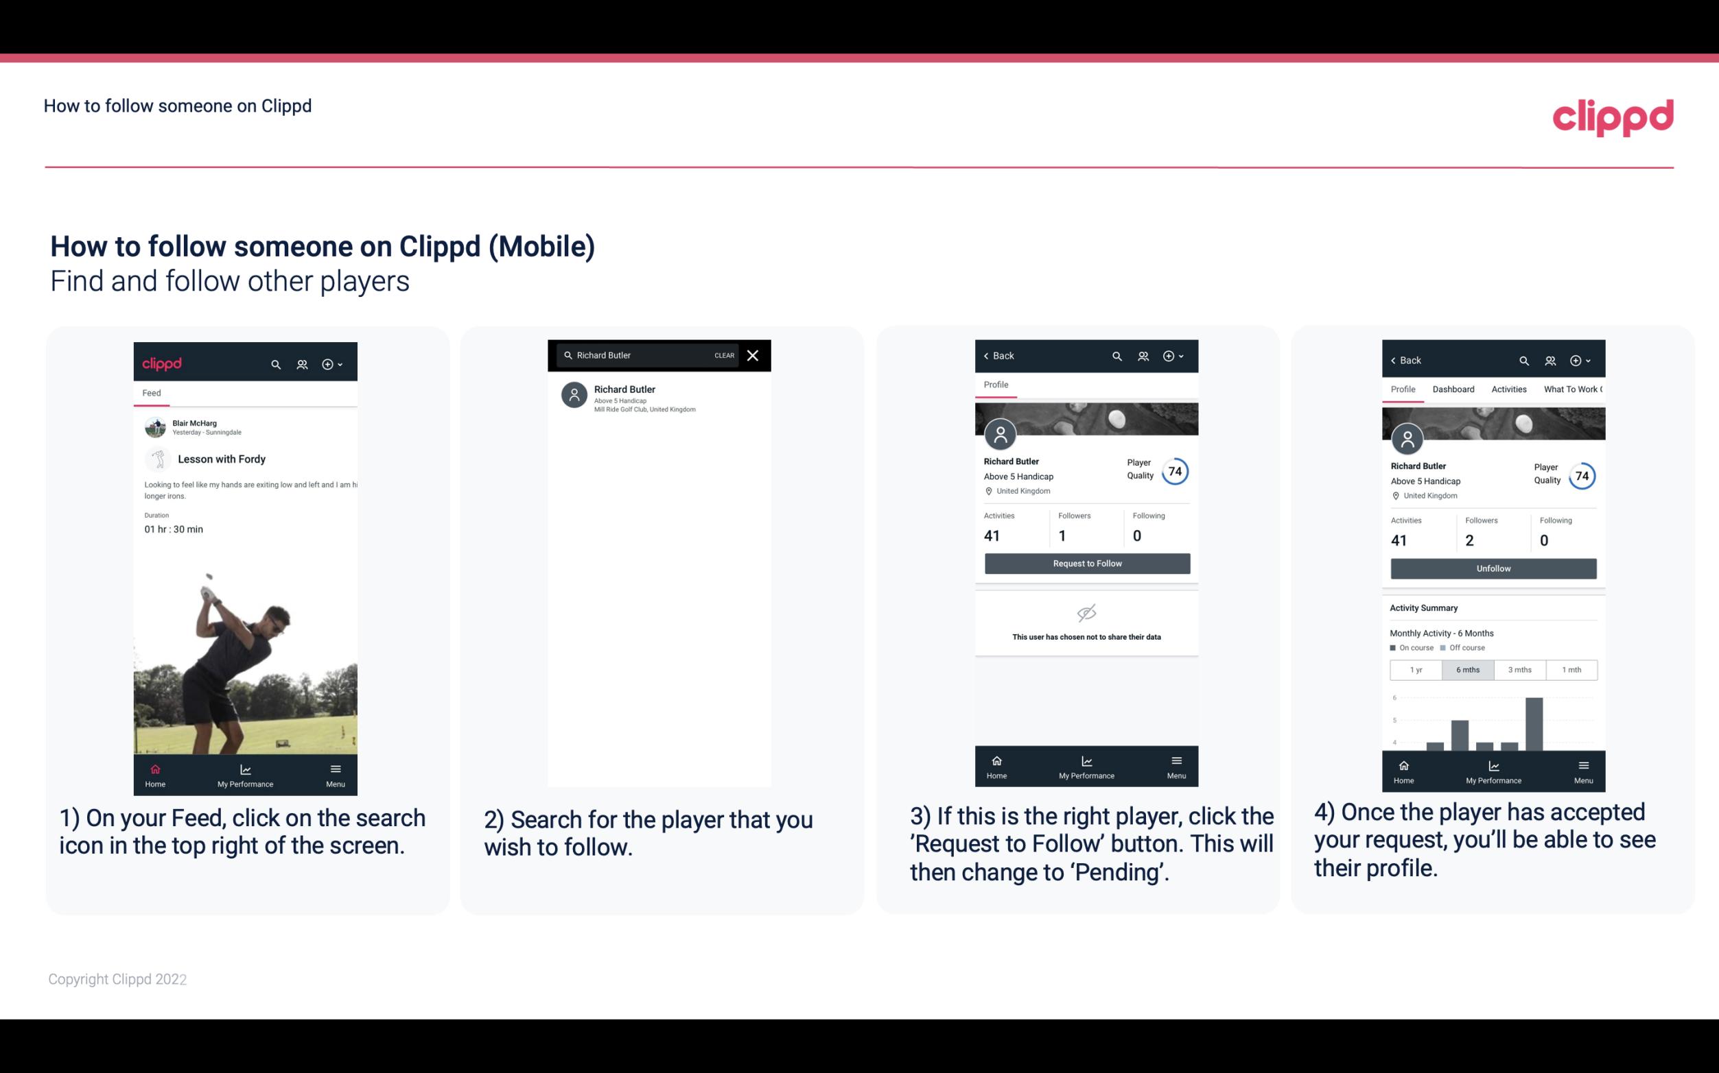Open Menu icon in bottom navigation bar

(335, 770)
